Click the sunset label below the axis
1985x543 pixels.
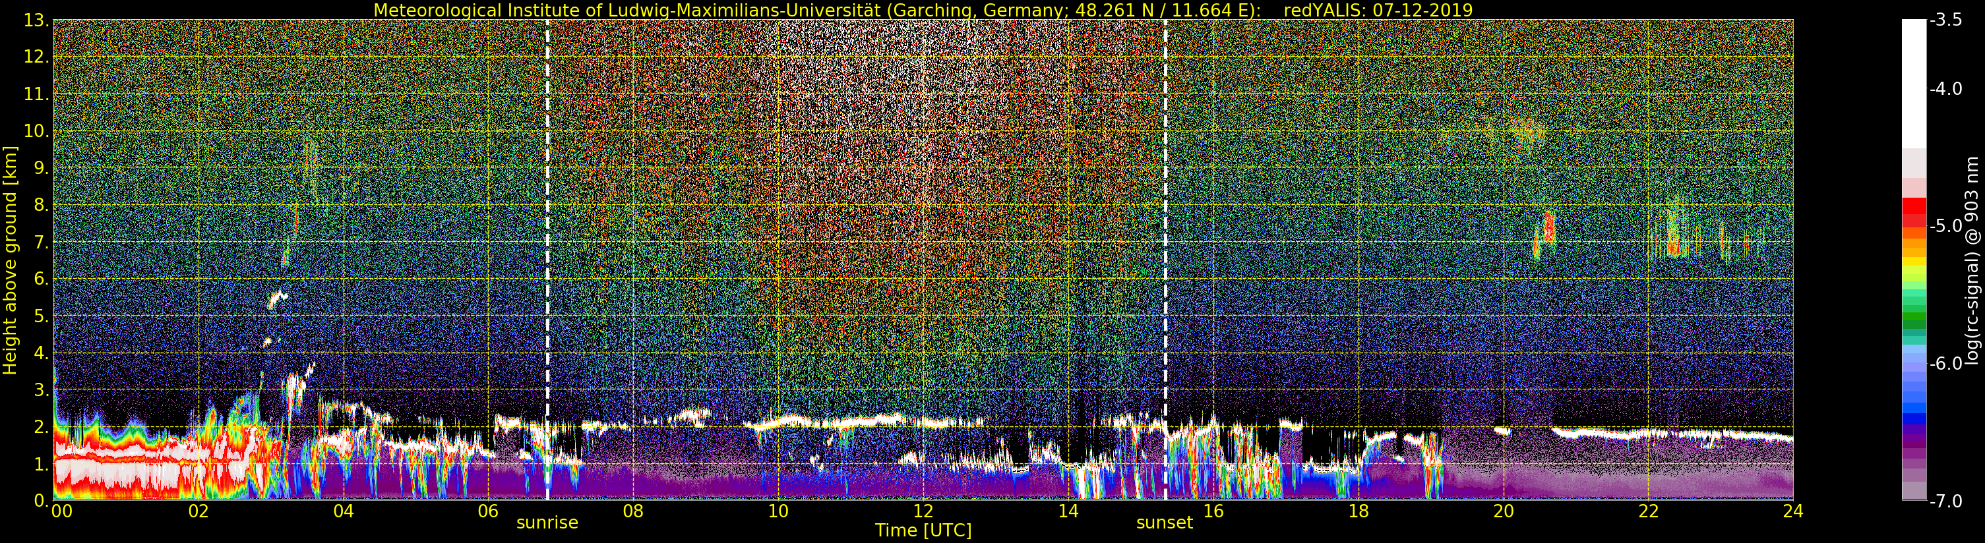coord(1163,523)
